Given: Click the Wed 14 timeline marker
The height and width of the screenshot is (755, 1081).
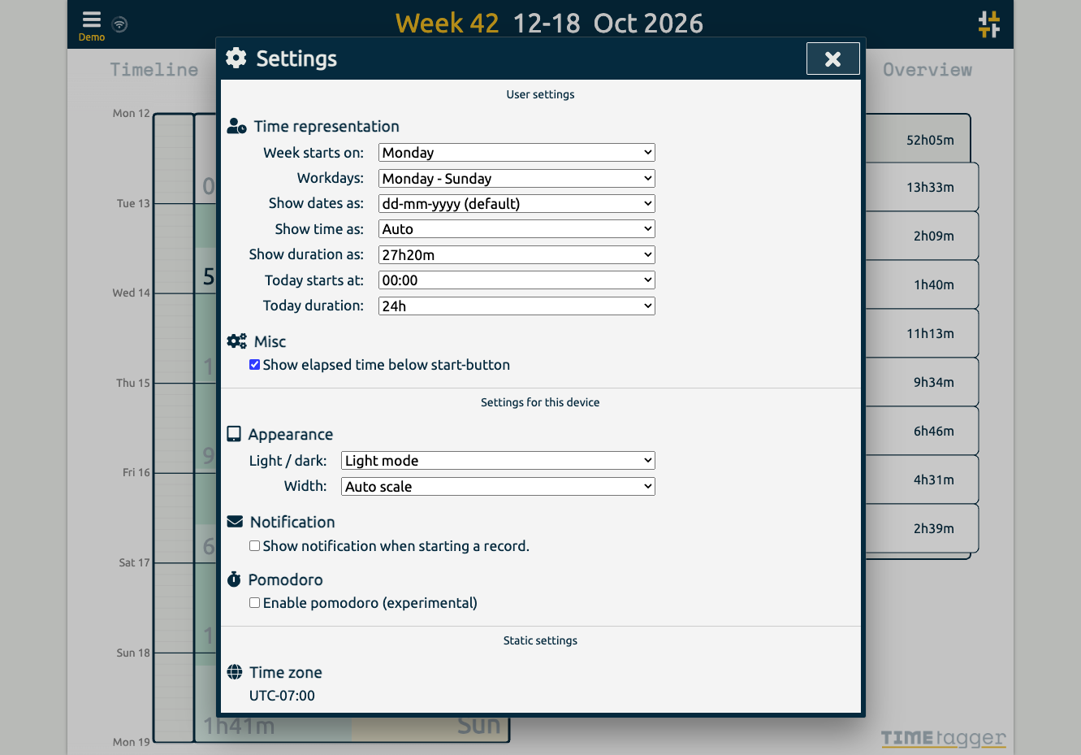Looking at the screenshot, I should (x=132, y=293).
